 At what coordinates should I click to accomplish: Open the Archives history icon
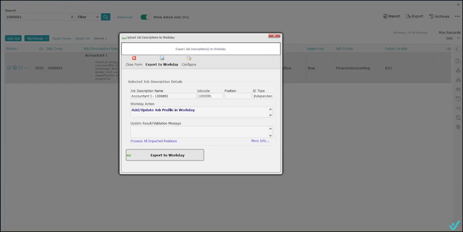click(431, 16)
